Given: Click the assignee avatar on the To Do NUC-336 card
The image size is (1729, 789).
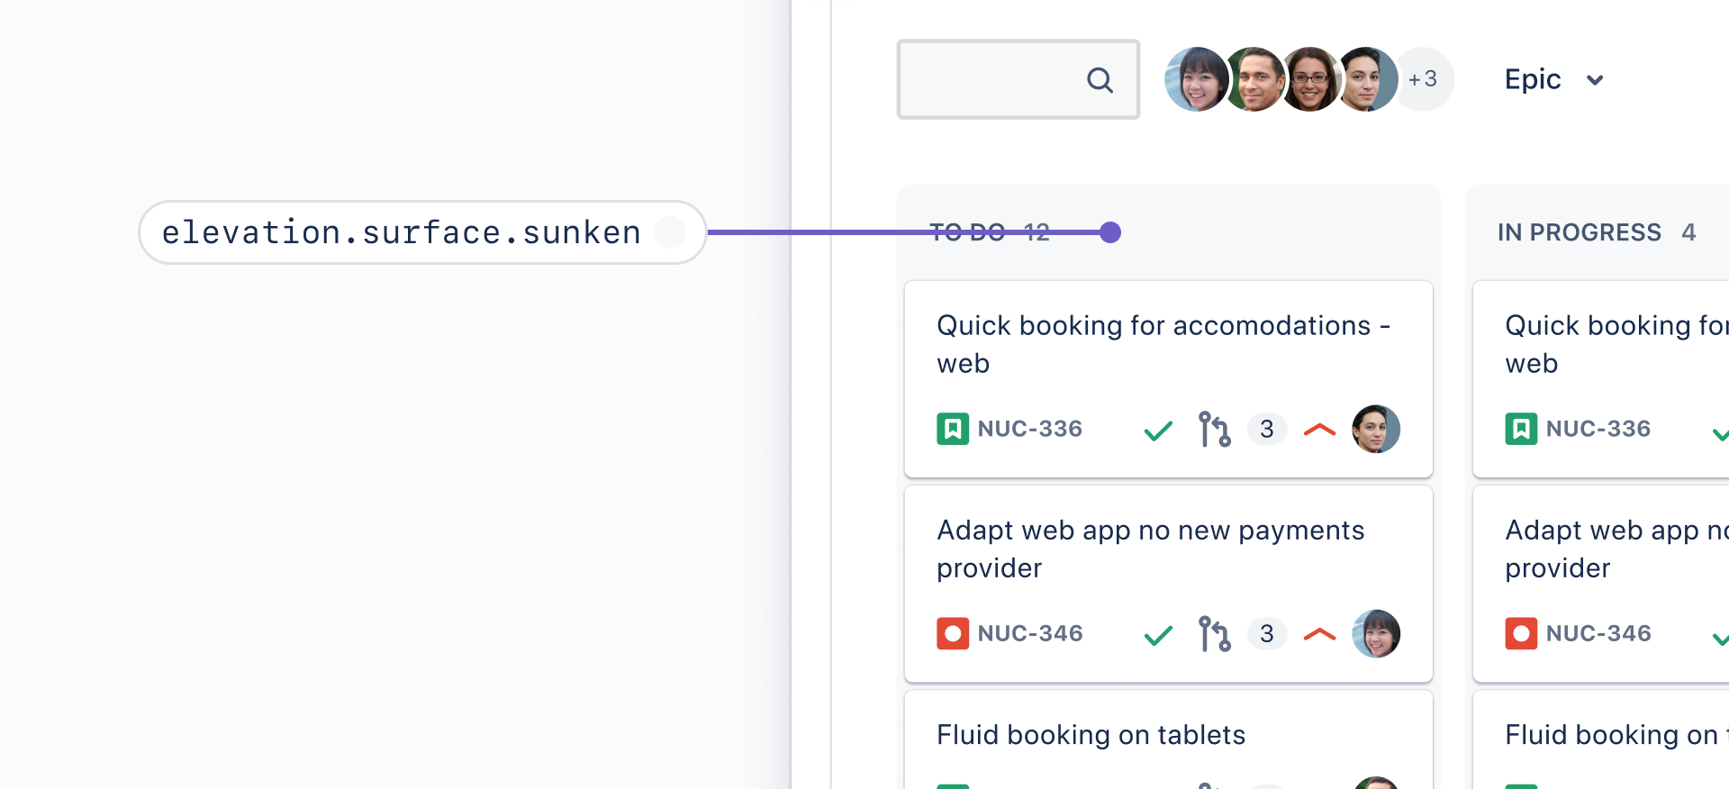Looking at the screenshot, I should click(x=1376, y=429).
